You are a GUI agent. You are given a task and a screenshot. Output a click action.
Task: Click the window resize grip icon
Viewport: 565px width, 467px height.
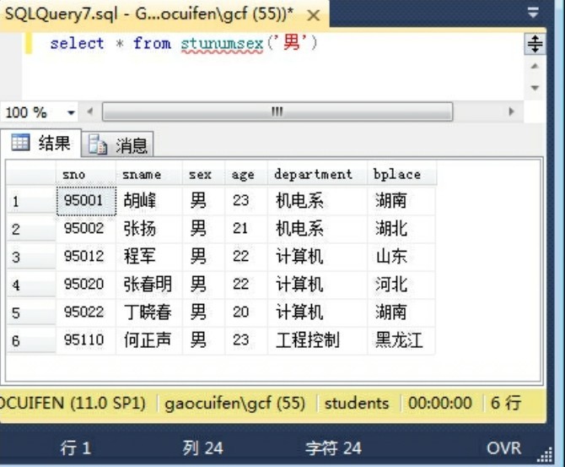tap(545, 454)
